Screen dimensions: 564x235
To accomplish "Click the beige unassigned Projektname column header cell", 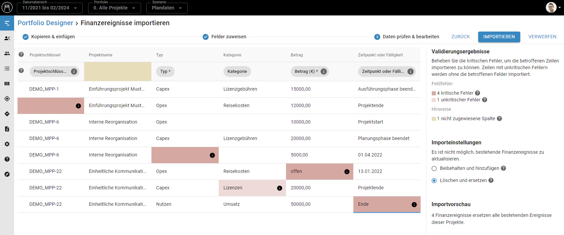I will click(118, 72).
